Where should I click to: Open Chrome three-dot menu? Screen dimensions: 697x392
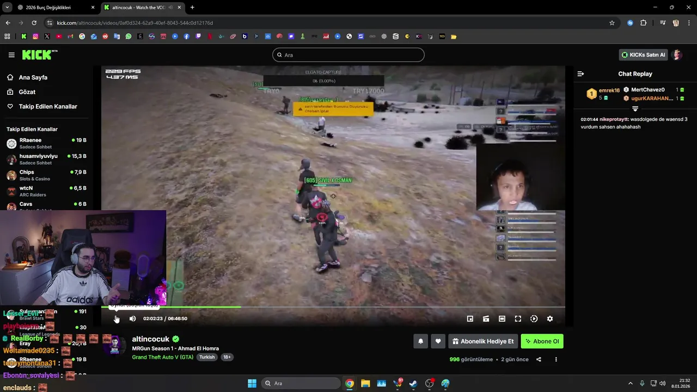pyautogui.click(x=689, y=23)
